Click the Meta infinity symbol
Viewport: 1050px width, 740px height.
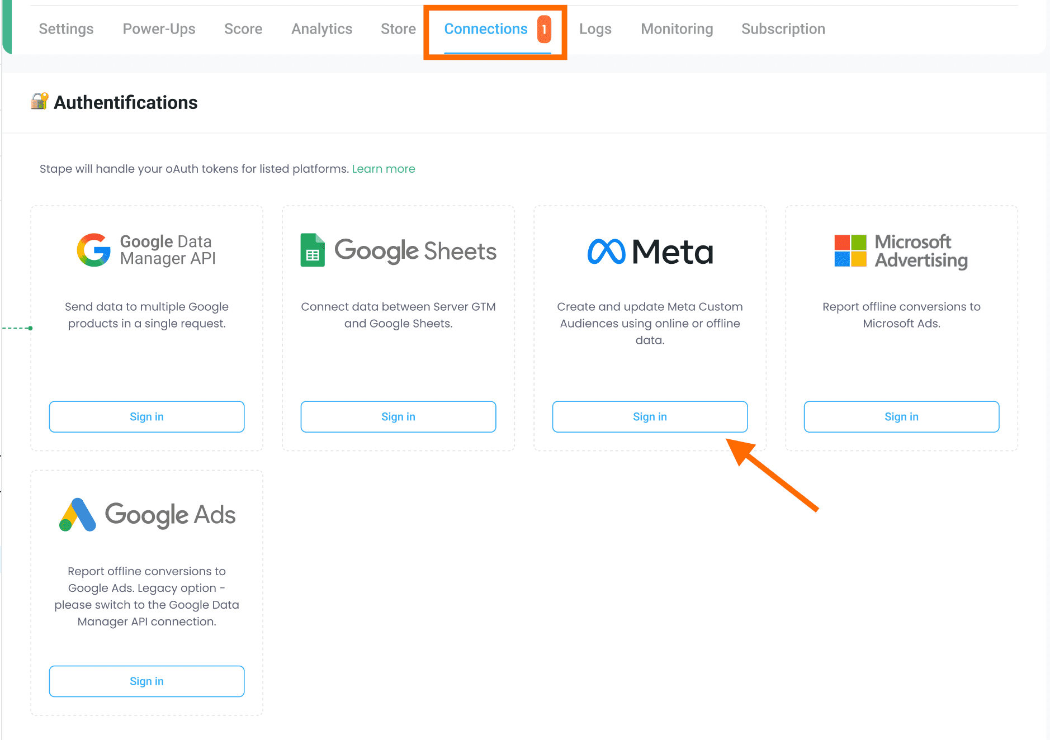[606, 251]
